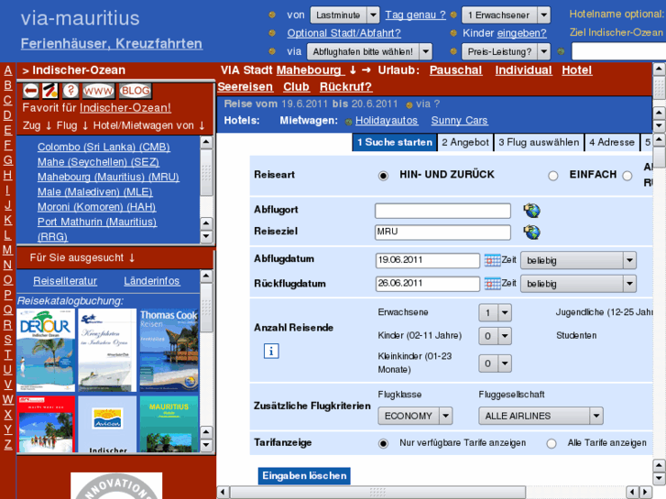Open the Hotel menu link
Viewport: 666px width, 499px height.
[576, 71]
